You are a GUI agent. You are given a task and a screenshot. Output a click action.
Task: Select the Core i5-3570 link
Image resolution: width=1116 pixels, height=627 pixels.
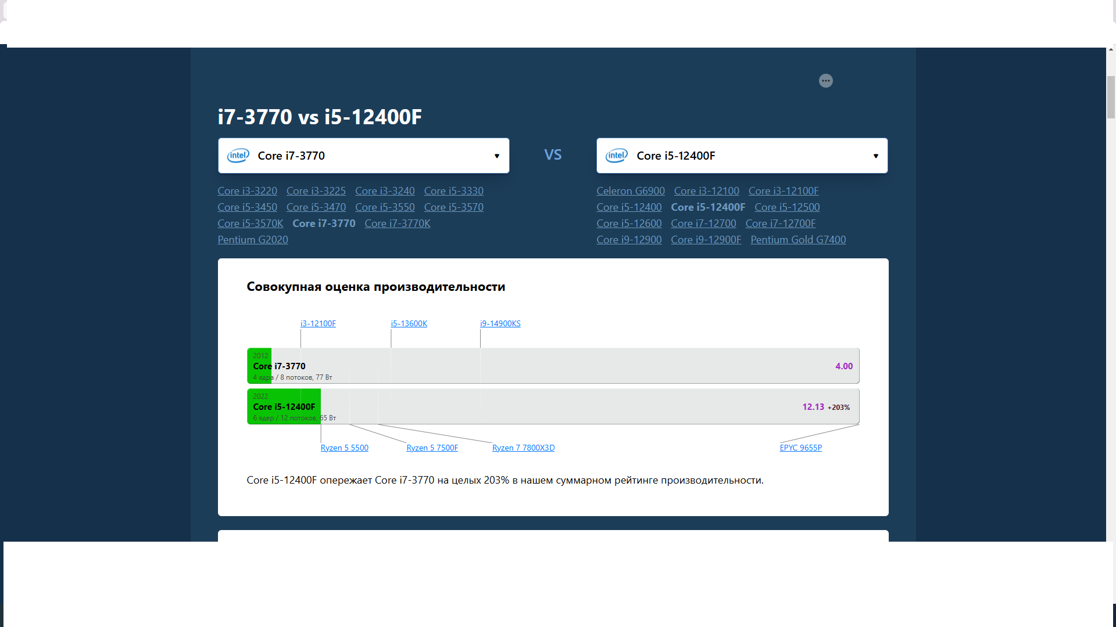tap(453, 207)
